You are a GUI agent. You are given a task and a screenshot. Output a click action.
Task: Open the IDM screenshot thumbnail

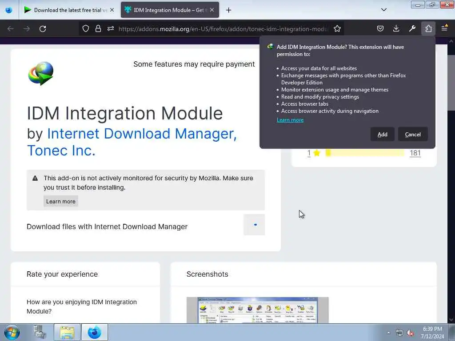257,310
